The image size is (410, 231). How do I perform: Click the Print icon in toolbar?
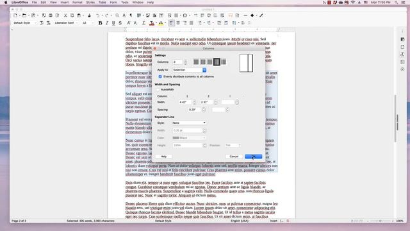[x=51, y=15]
